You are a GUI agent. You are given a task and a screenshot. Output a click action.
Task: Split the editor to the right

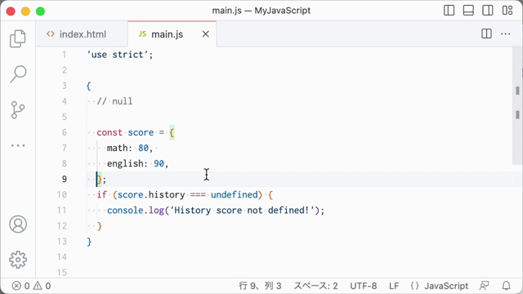(487, 33)
